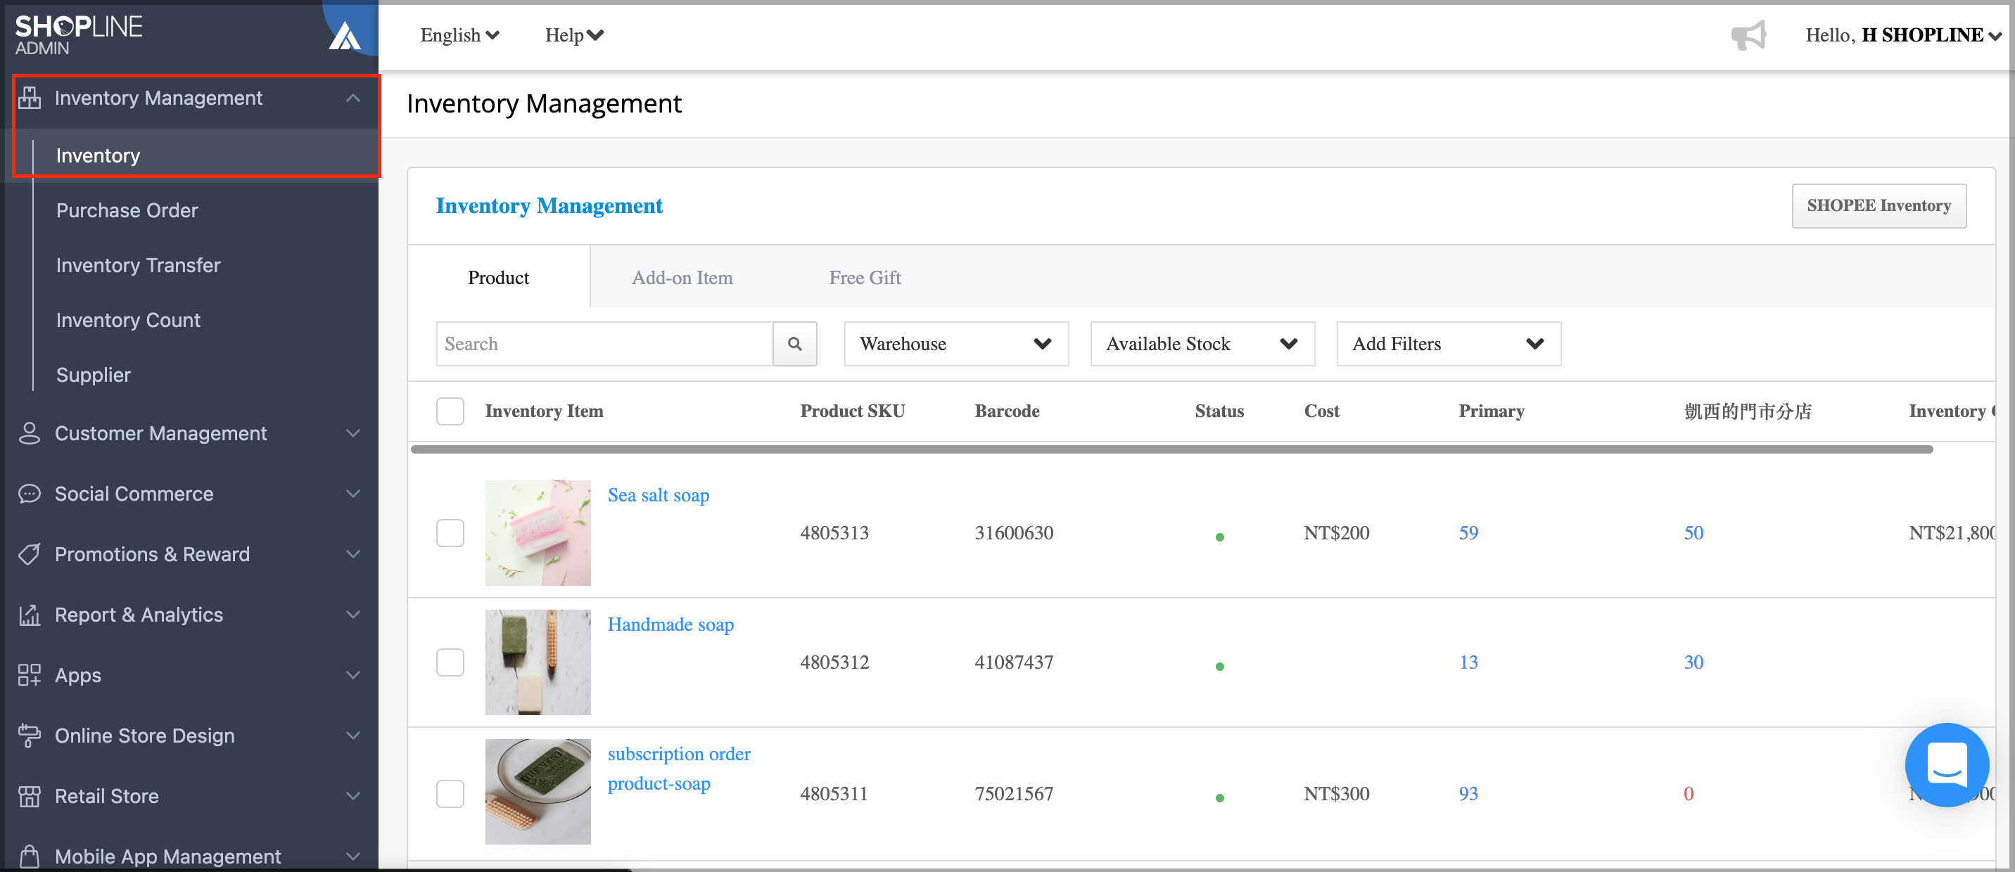
Task: Expand the Promotions & Reward chevron
Action: pyautogui.click(x=352, y=553)
